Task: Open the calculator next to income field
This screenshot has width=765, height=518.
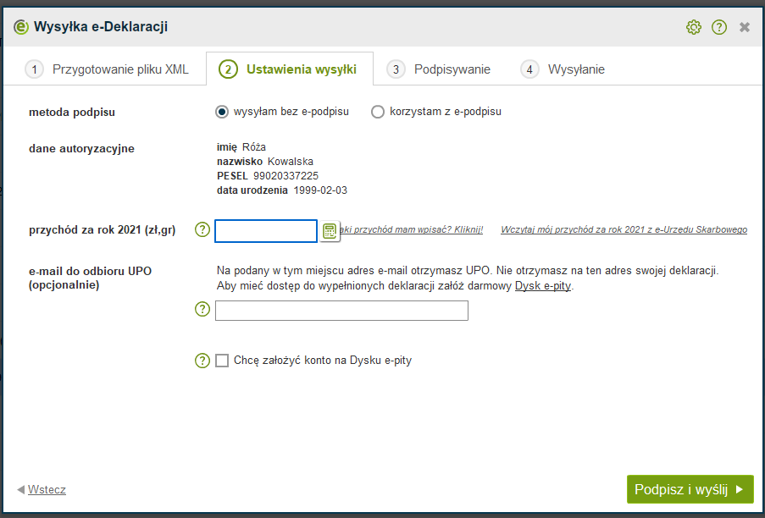Action: (330, 231)
